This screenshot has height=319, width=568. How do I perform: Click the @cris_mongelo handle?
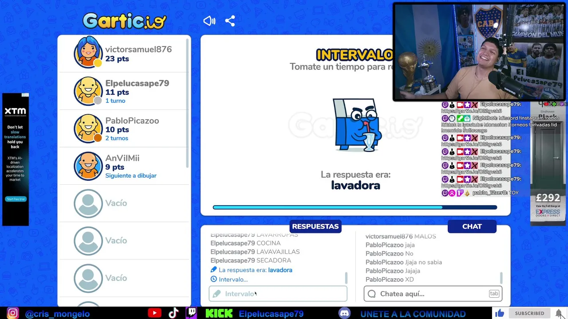coord(58,314)
